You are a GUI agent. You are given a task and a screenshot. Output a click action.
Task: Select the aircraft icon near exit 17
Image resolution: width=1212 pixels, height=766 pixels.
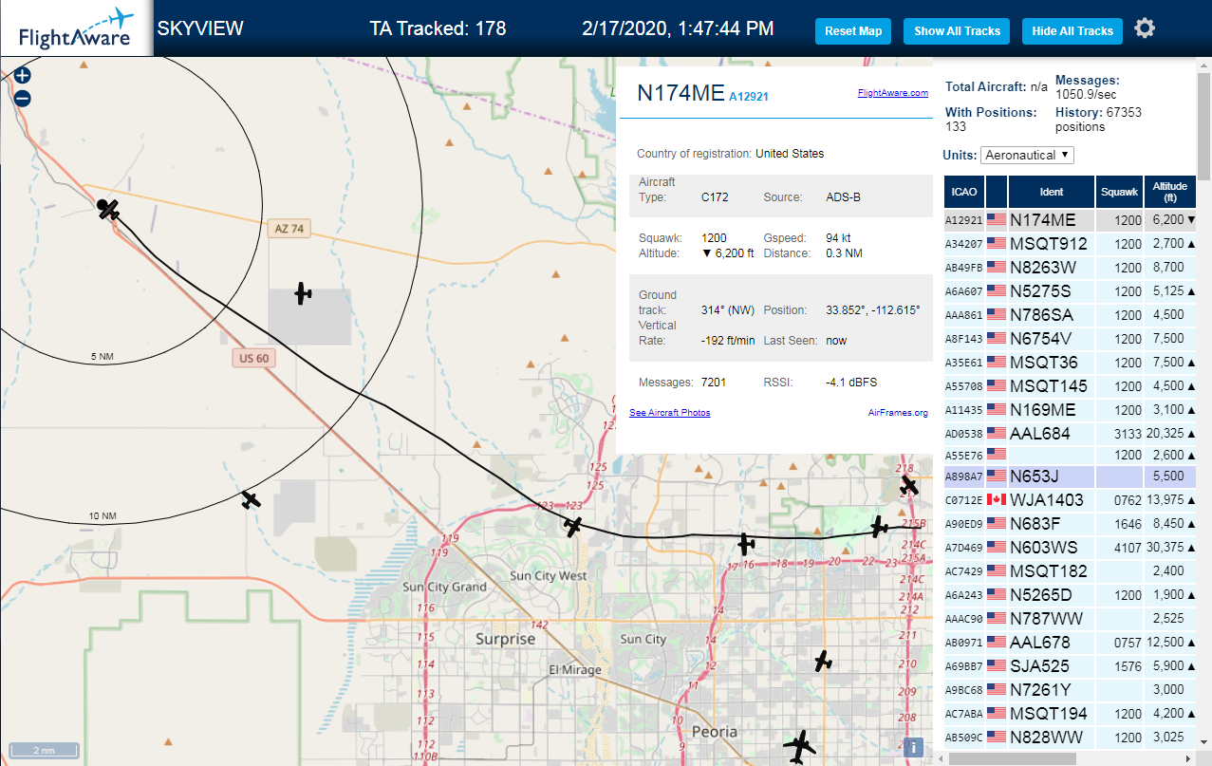pos(746,544)
